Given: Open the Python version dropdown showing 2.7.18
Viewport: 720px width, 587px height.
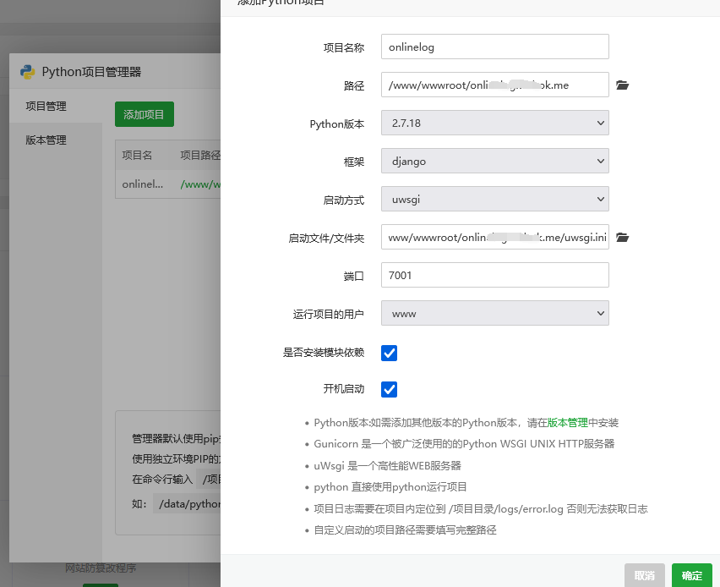Looking at the screenshot, I should point(495,123).
